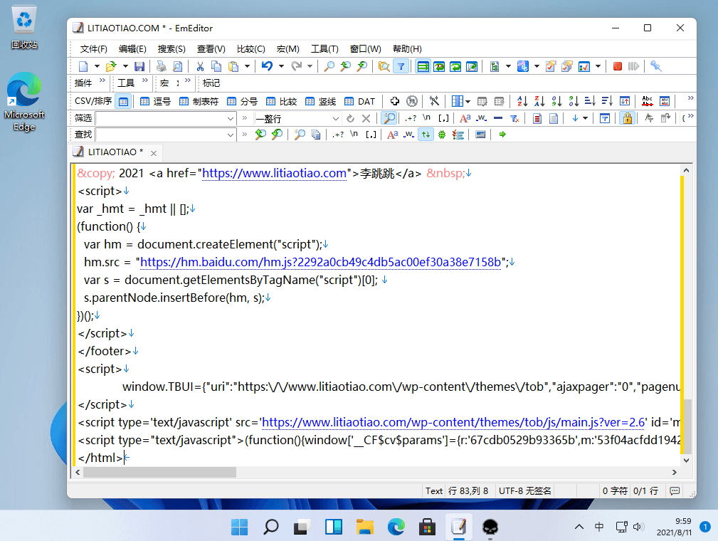
Task: Click the red Stop macro icon
Action: 617,66
